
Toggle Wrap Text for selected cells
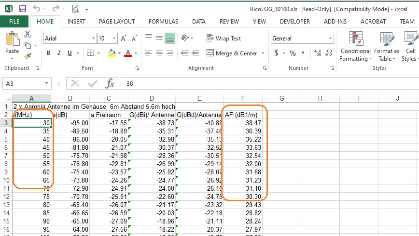(x=224, y=39)
